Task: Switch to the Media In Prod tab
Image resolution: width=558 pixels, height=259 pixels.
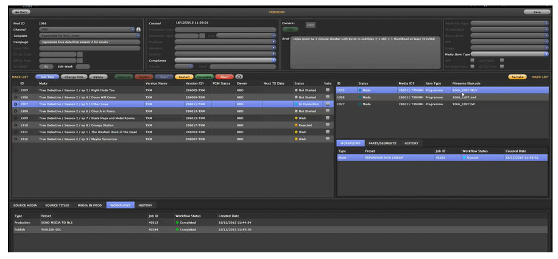Action: [90, 205]
